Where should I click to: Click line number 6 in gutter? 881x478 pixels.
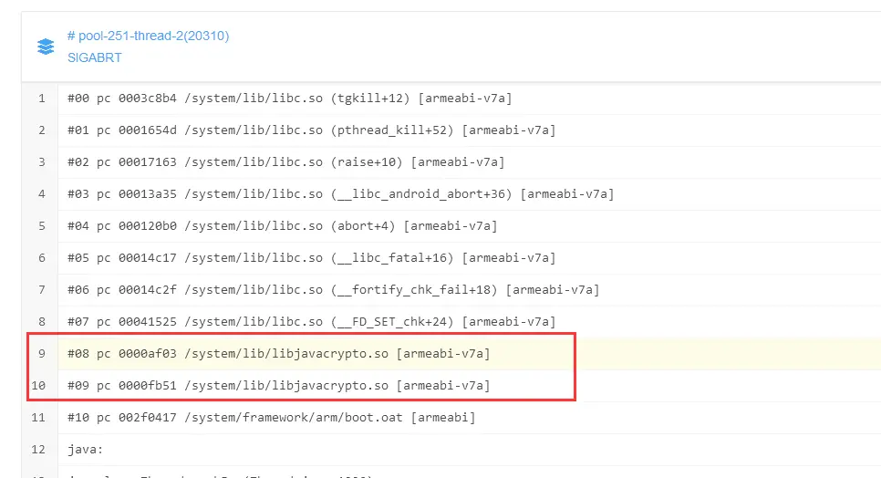(42, 258)
